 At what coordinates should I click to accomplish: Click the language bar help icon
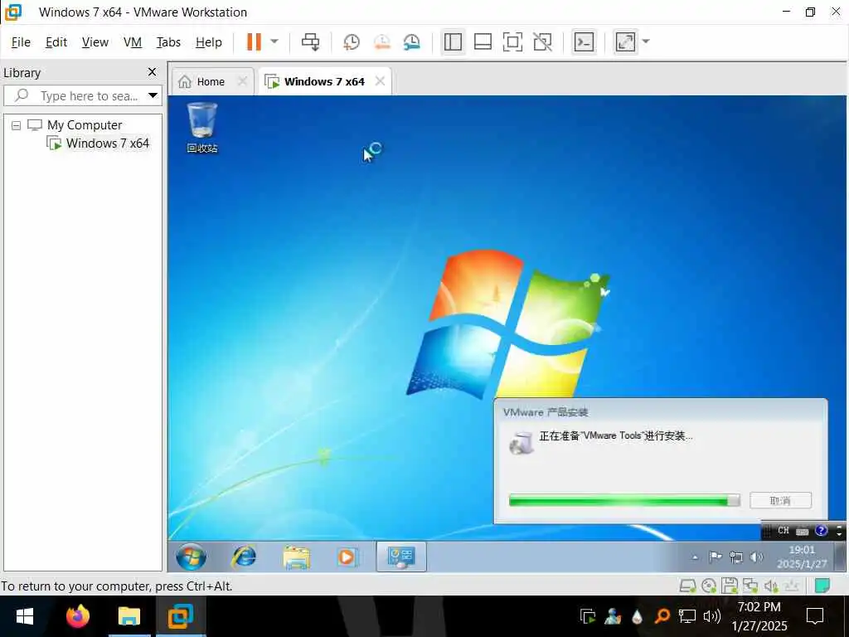[821, 531]
